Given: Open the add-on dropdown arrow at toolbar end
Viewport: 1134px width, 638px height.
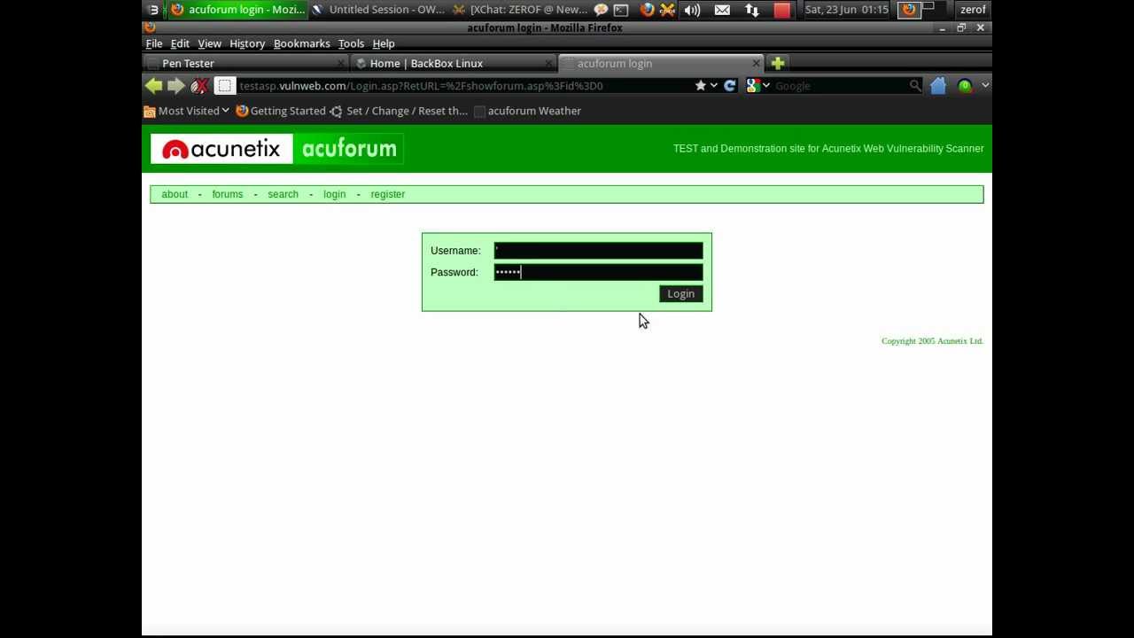Looking at the screenshot, I should pos(984,86).
